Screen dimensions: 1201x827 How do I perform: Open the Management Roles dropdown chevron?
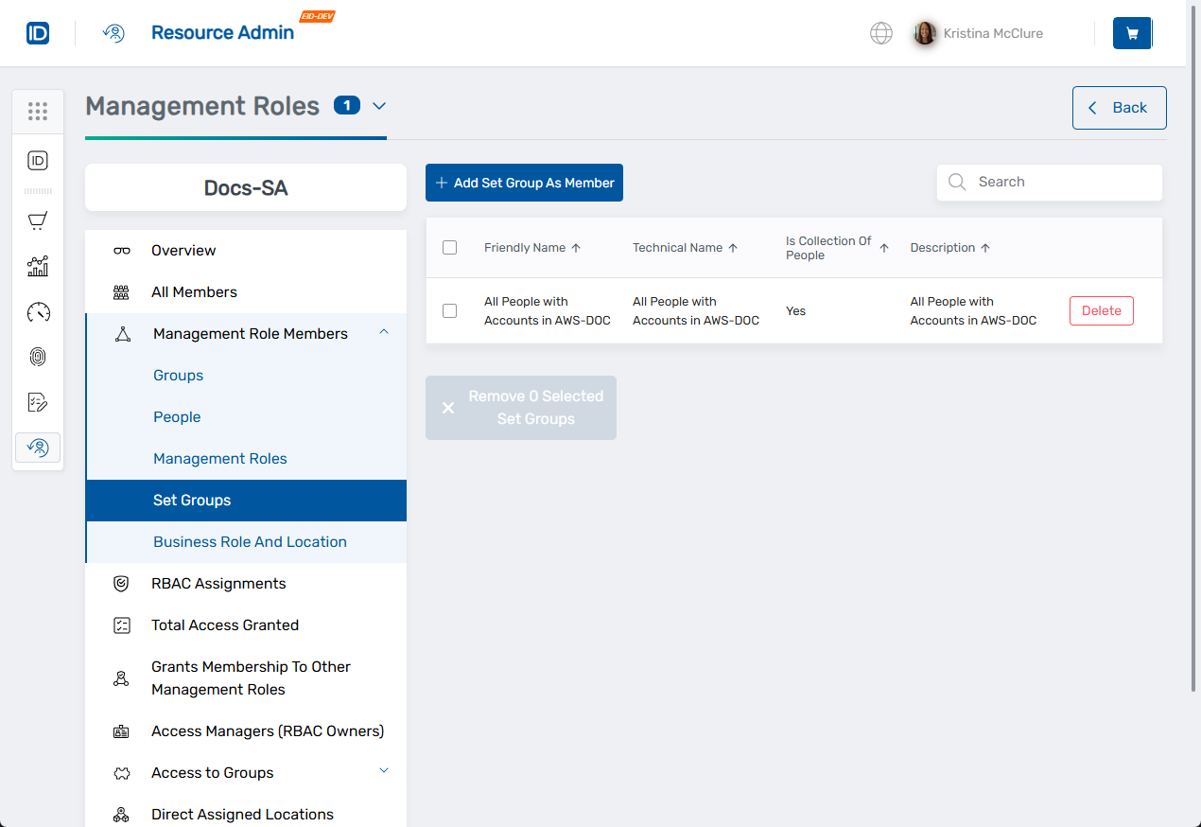click(378, 107)
